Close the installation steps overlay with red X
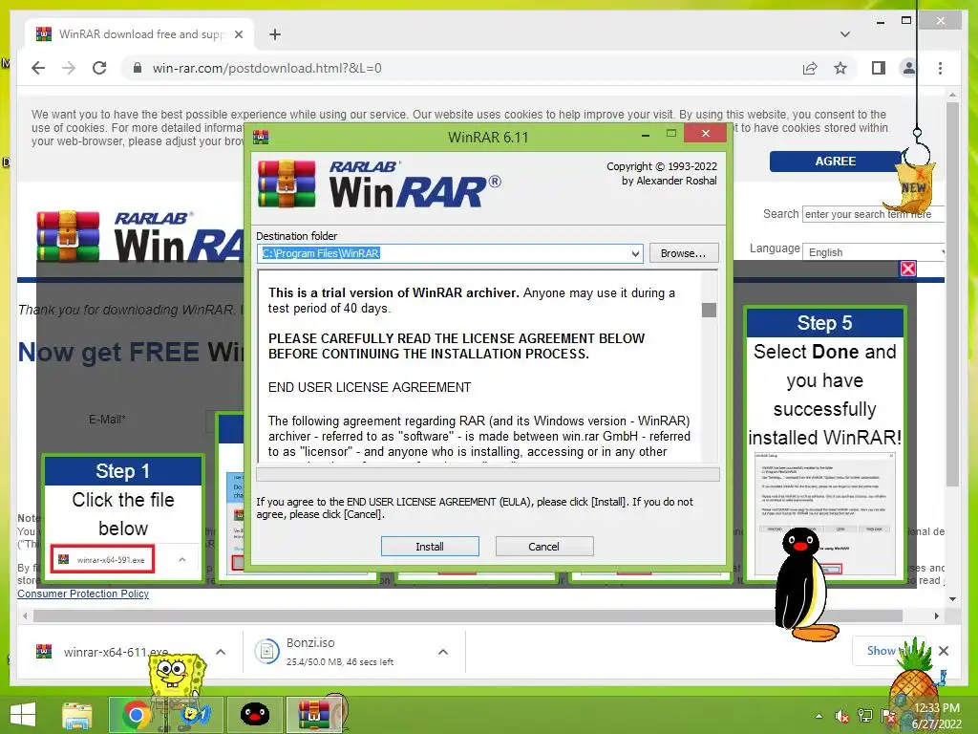The image size is (978, 734). point(908,269)
